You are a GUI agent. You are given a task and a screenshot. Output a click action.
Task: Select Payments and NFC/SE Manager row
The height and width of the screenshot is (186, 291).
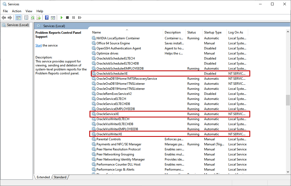click(x=170, y=144)
